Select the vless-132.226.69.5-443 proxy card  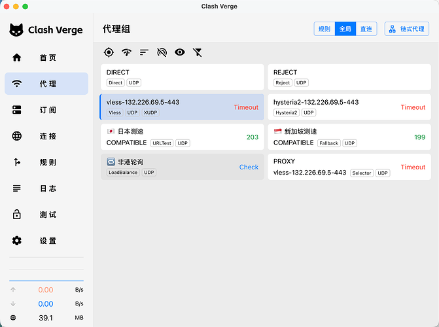[183, 107]
